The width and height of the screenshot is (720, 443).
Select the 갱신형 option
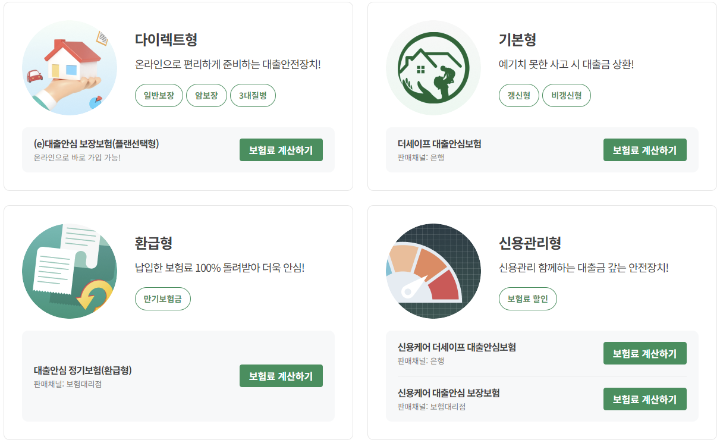coord(518,95)
